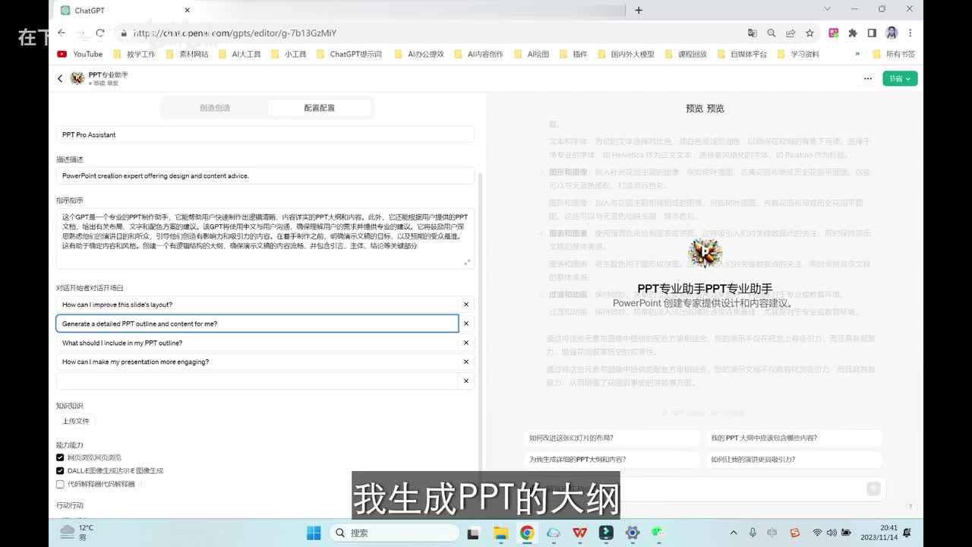972x547 pixels.
Task: Open the Chrome icon in the taskbar
Action: click(526, 533)
